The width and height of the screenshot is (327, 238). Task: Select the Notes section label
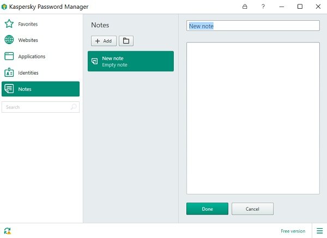(25, 89)
